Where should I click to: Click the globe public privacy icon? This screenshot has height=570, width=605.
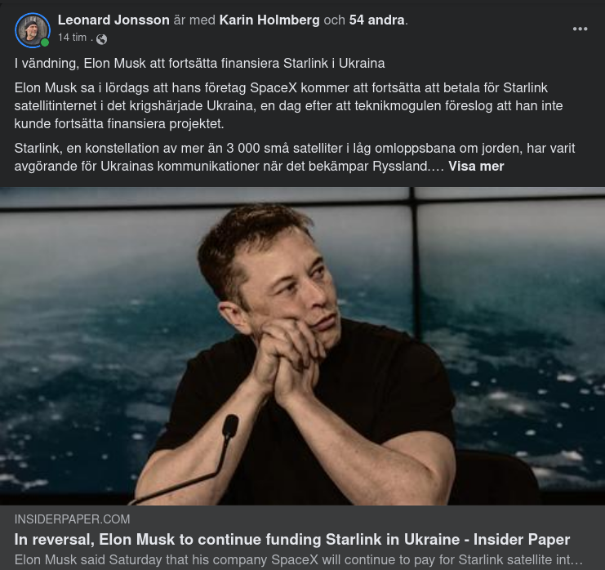tap(101, 38)
